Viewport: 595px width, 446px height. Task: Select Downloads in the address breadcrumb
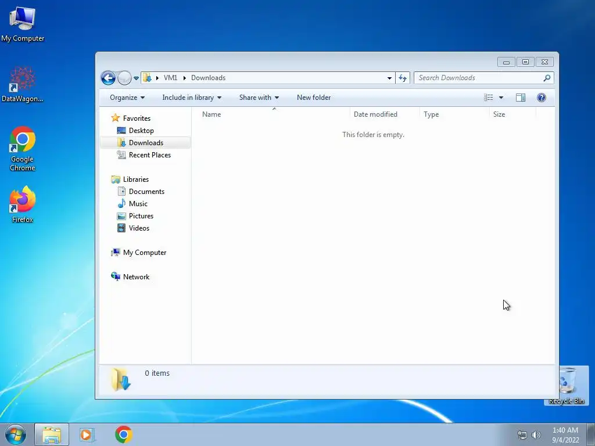click(x=209, y=78)
